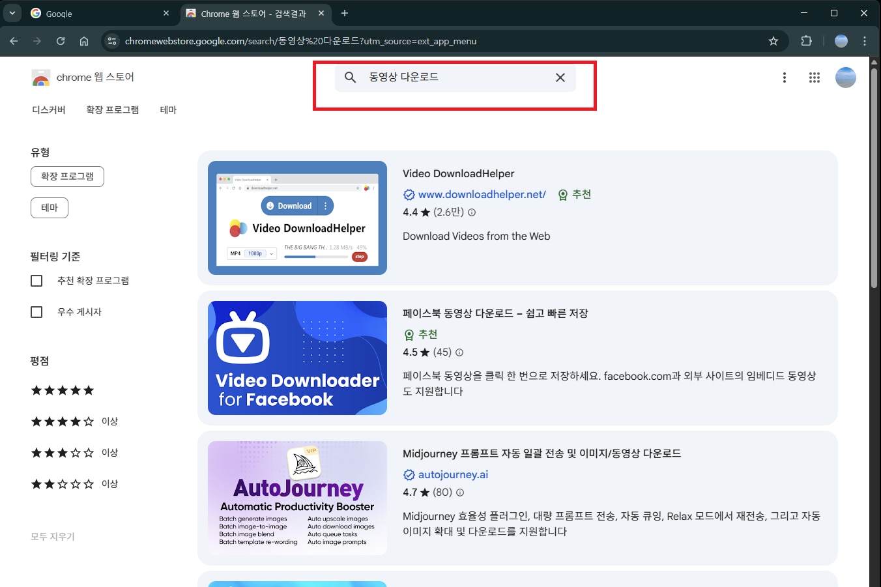
Task: Click the verified badge beside autojourney.ai
Action: (x=409, y=475)
